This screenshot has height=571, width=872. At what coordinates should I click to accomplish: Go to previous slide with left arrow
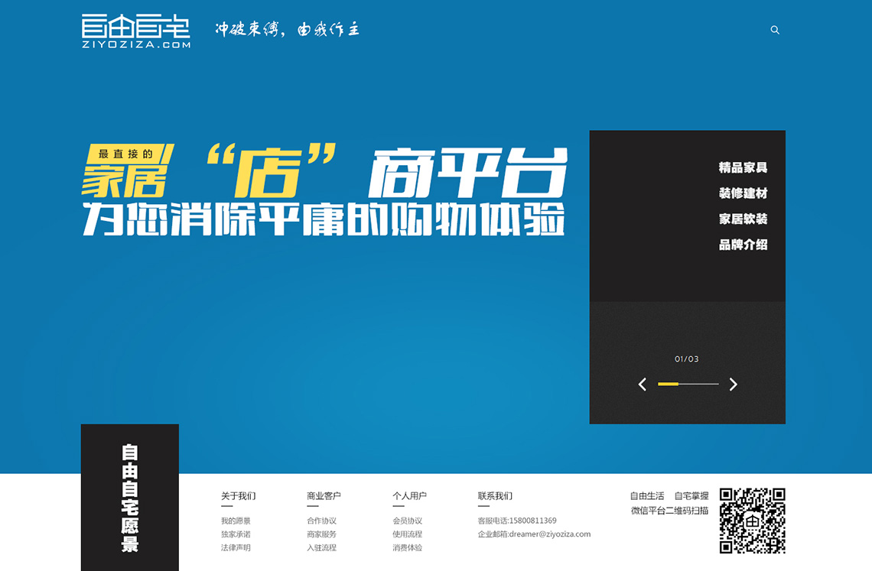643,384
